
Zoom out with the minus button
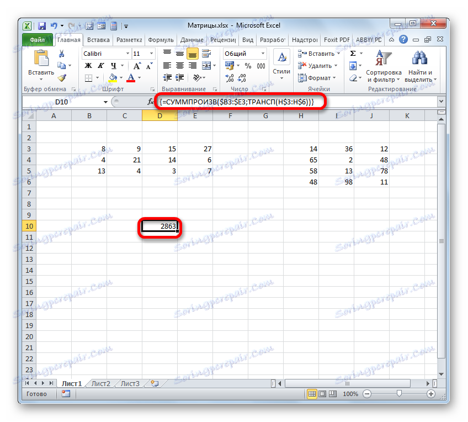point(367,394)
